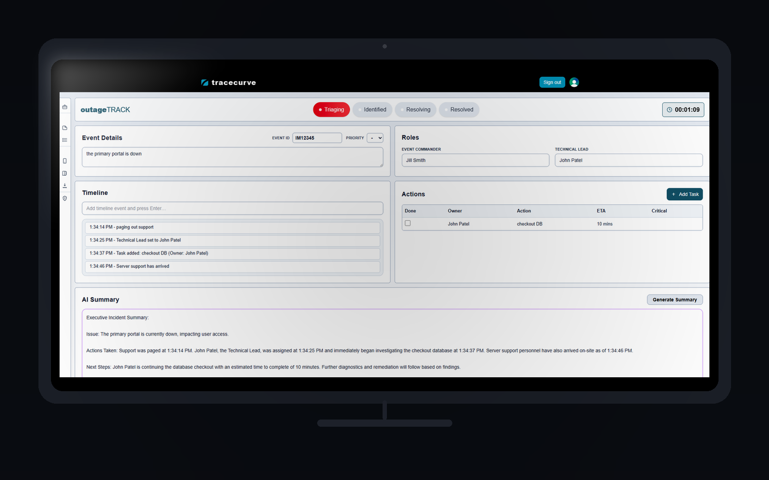
Task: Click the incident timer clock display
Action: (683, 110)
